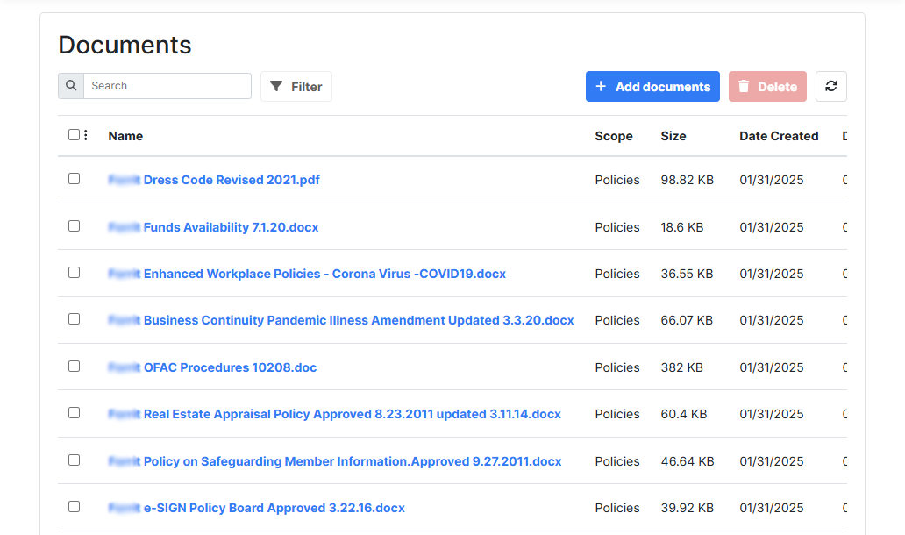Image resolution: width=905 pixels, height=535 pixels.
Task: Open the three-dot options beside select-all
Action: (86, 135)
